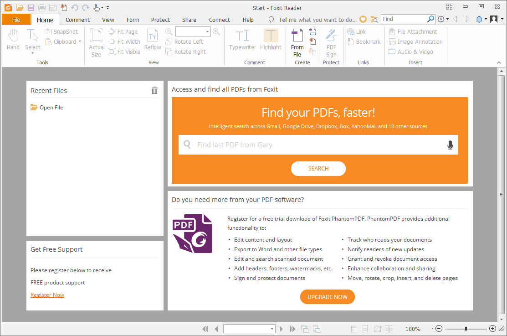
Task: Open the File menu
Action: coord(16,20)
